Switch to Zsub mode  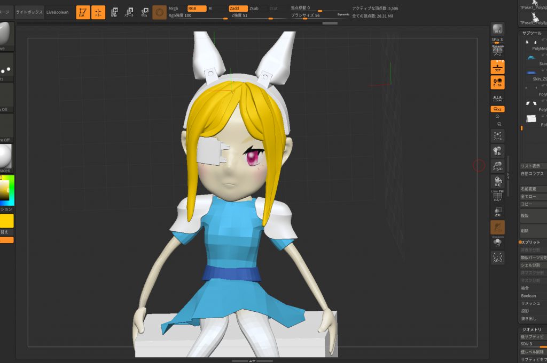(x=254, y=9)
